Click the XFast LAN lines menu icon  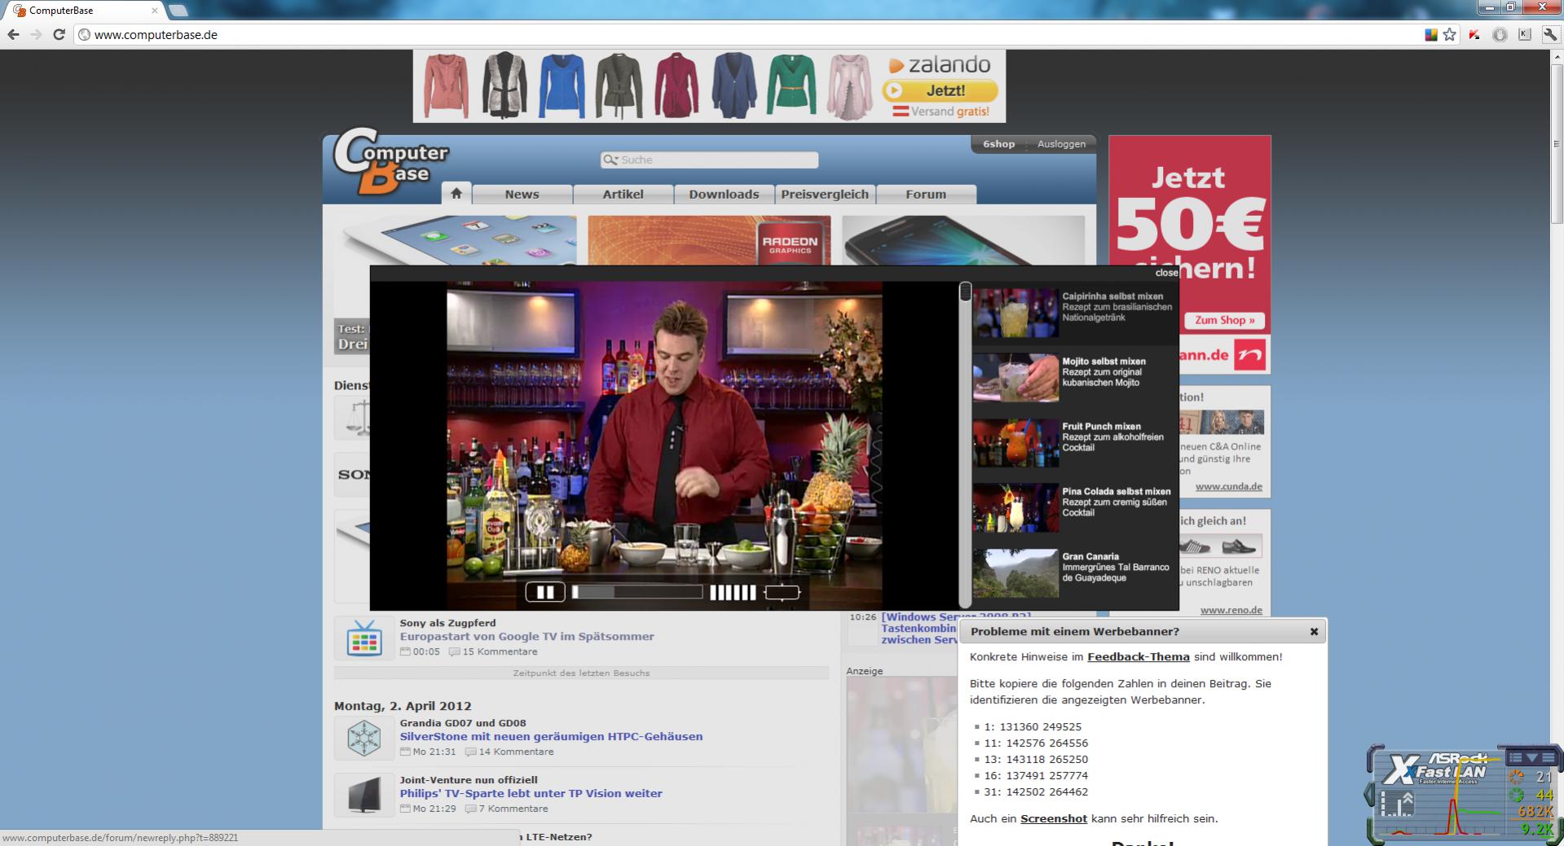point(1547,757)
